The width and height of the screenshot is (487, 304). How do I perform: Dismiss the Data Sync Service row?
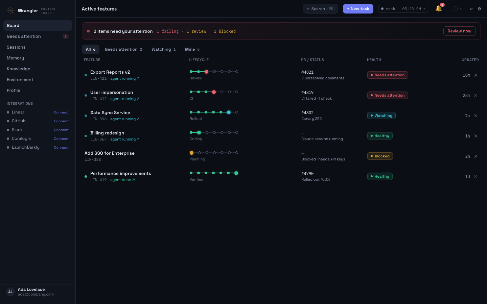tap(476, 116)
